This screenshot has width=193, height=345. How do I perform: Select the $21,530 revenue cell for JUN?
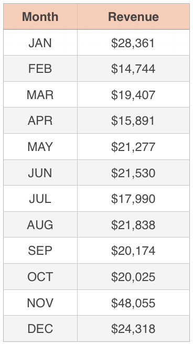pyautogui.click(x=133, y=172)
